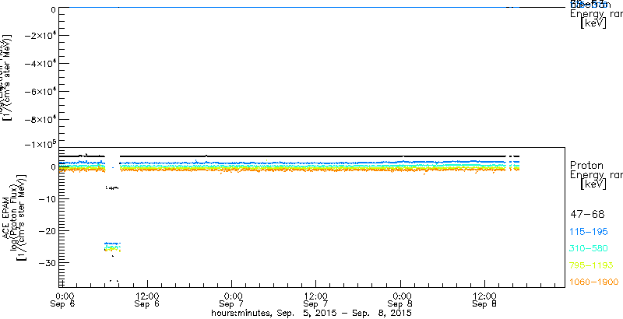
Task: Click the 12:00 Sep 7 time axis label
Action: click(x=315, y=299)
